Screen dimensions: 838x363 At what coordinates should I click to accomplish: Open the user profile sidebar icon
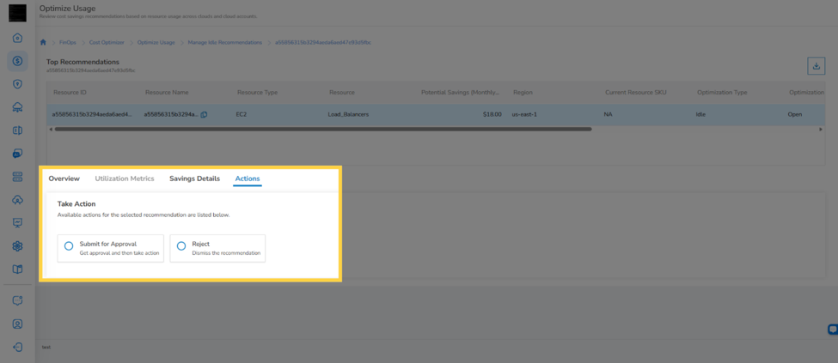tap(18, 324)
